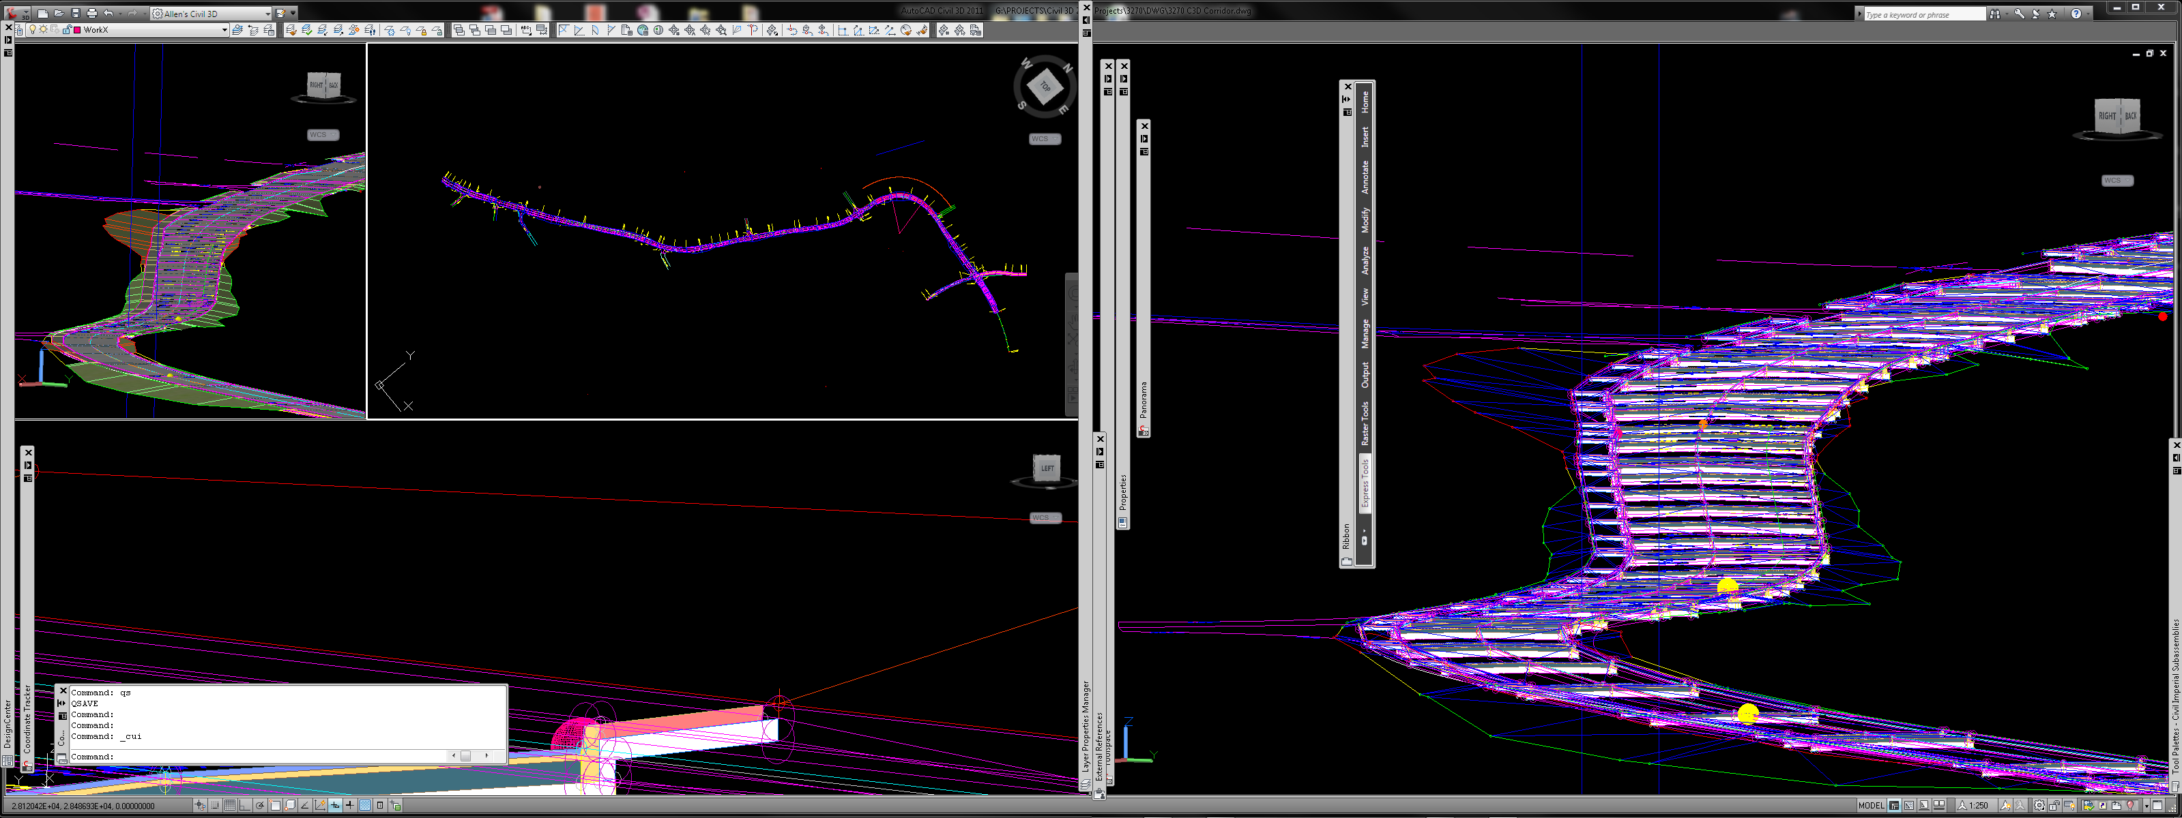
Task: Click the Panorama palette title
Action: (x=1144, y=399)
